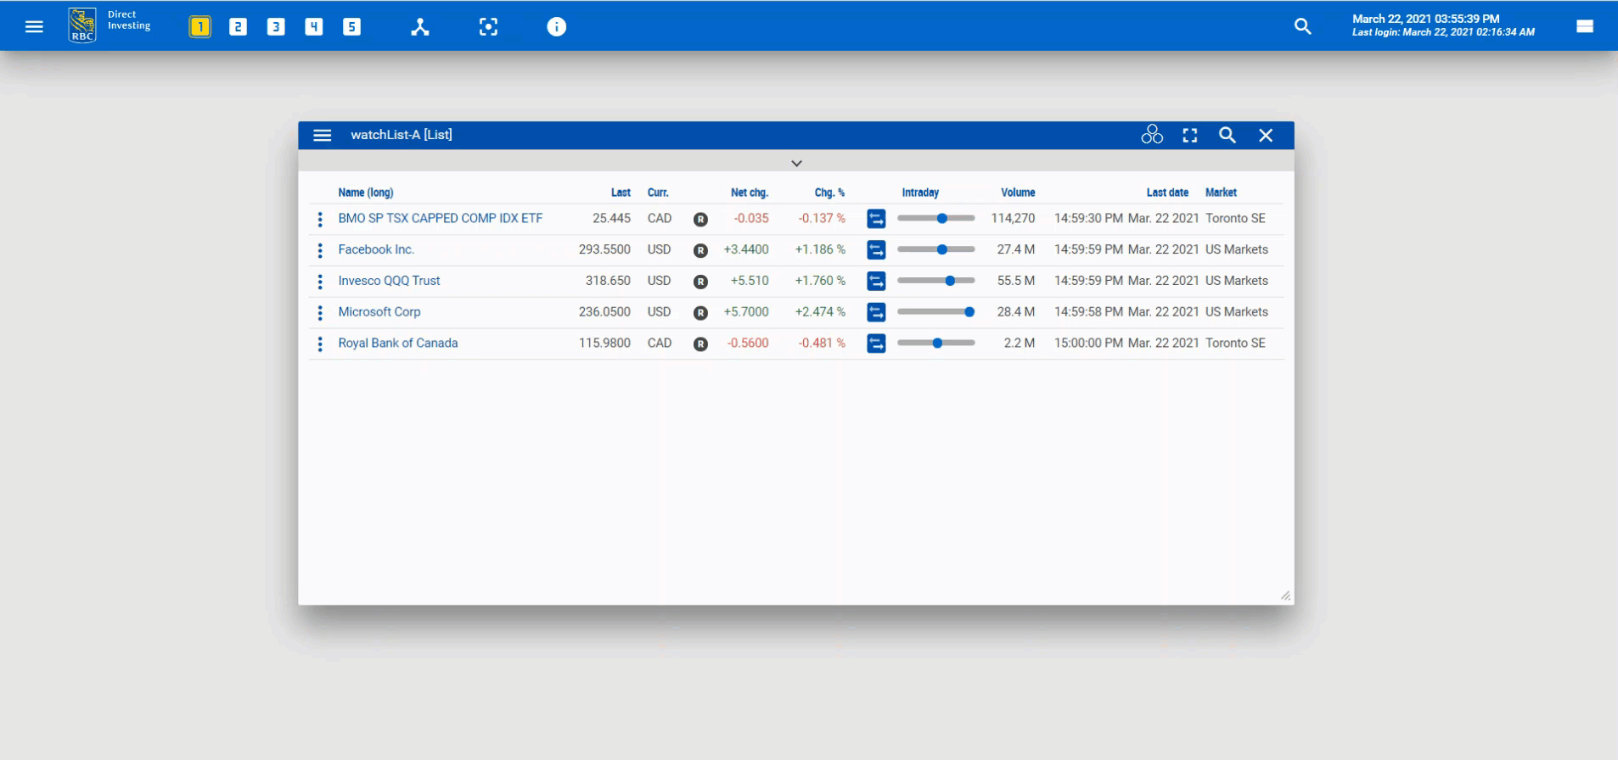
Task: Sort by Last column header
Action: (621, 193)
